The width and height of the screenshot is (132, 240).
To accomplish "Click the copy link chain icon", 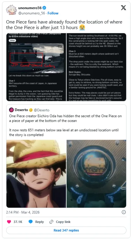I will 51,222.
